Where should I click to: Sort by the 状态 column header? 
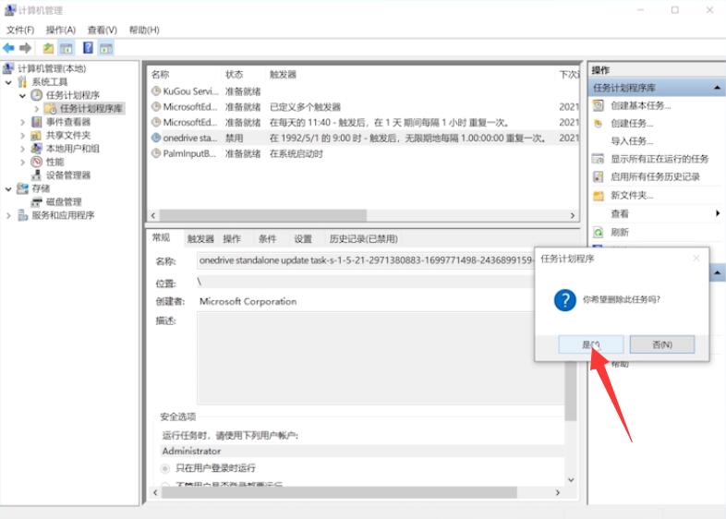click(x=234, y=75)
